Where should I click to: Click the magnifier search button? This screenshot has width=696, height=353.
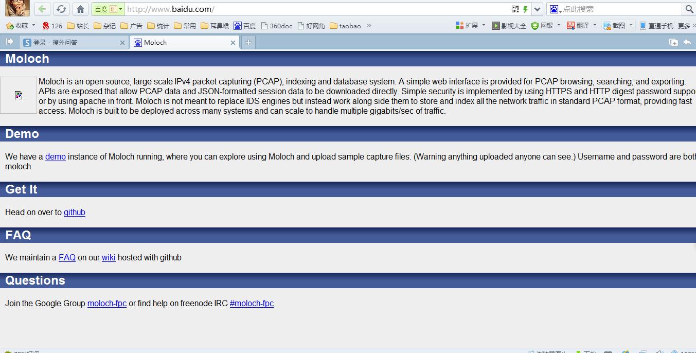(x=689, y=9)
